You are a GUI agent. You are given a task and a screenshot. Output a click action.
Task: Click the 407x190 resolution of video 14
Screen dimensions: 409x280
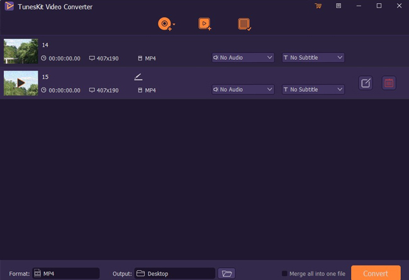click(108, 59)
